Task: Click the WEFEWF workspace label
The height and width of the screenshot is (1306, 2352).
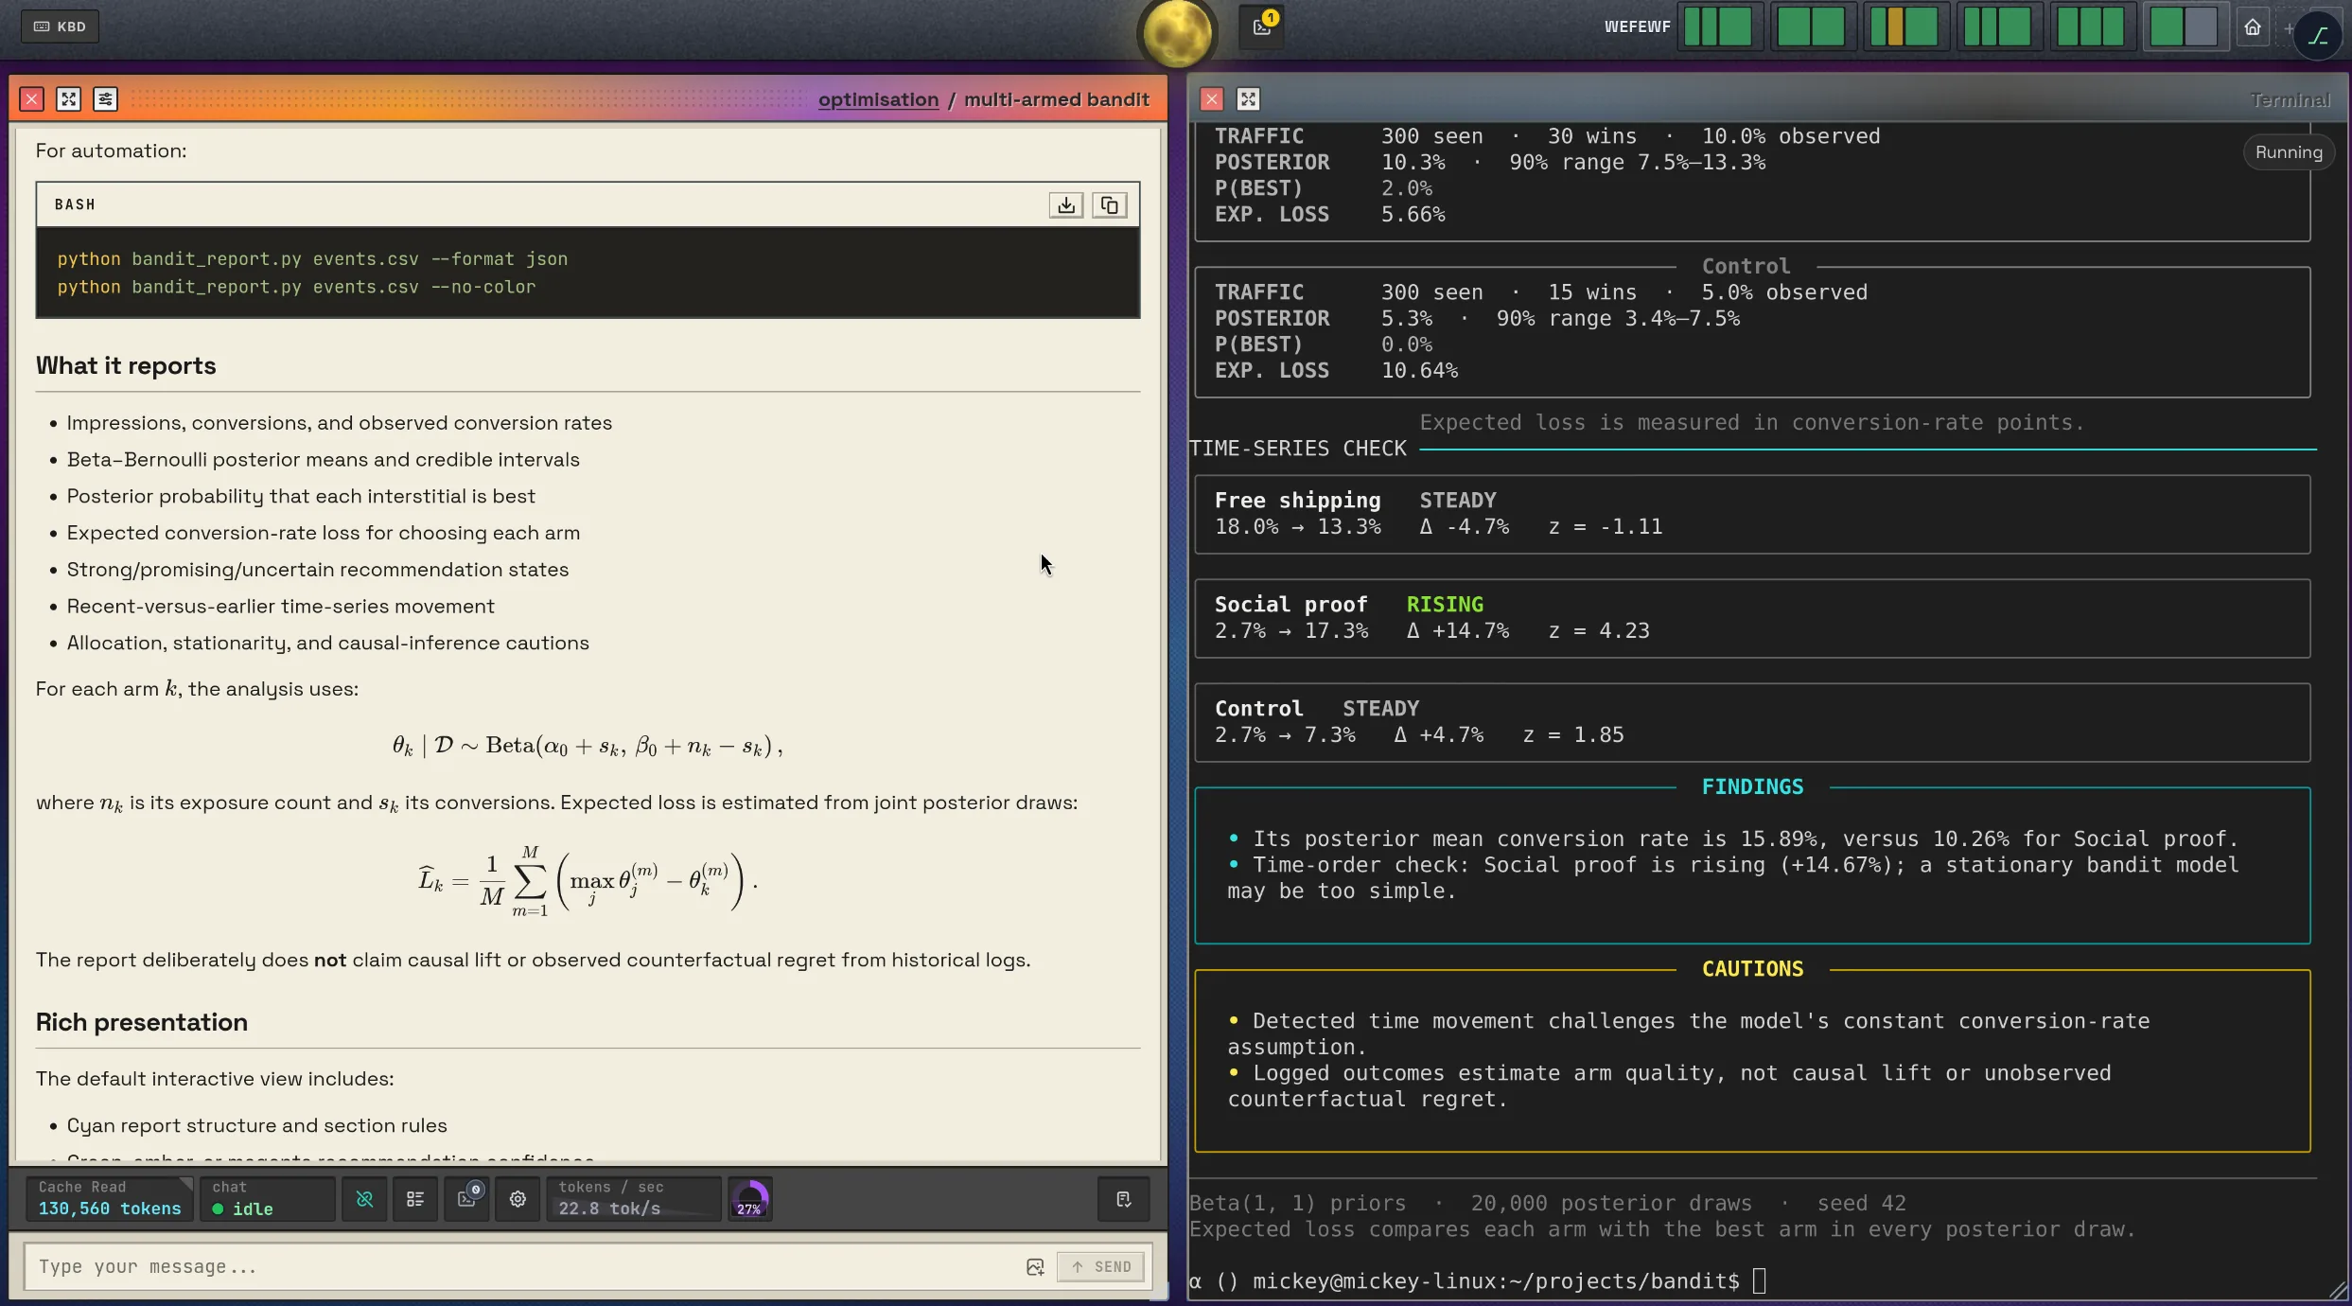Action: pos(1637,26)
